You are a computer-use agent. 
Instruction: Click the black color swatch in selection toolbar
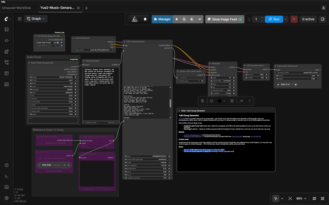coord(219,101)
